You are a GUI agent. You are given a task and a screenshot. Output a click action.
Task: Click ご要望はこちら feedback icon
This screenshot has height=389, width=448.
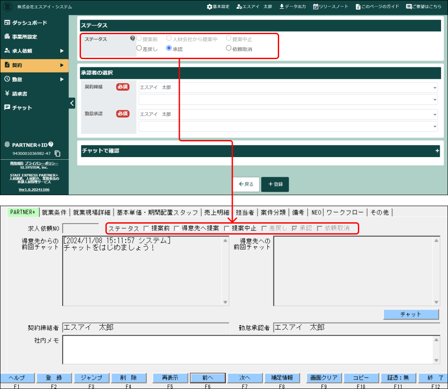(x=409, y=7)
